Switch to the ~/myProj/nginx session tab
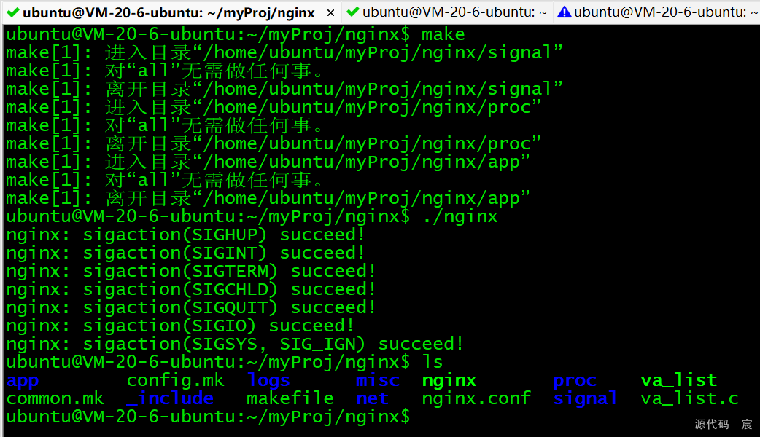The height and width of the screenshot is (437, 760). point(172,12)
